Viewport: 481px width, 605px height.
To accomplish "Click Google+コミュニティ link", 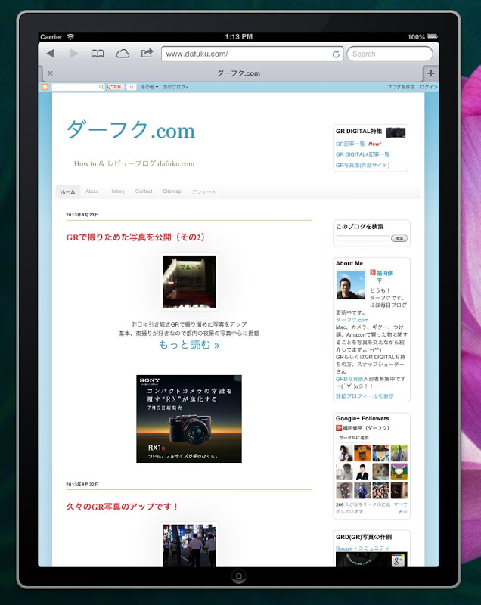I will click(x=362, y=548).
